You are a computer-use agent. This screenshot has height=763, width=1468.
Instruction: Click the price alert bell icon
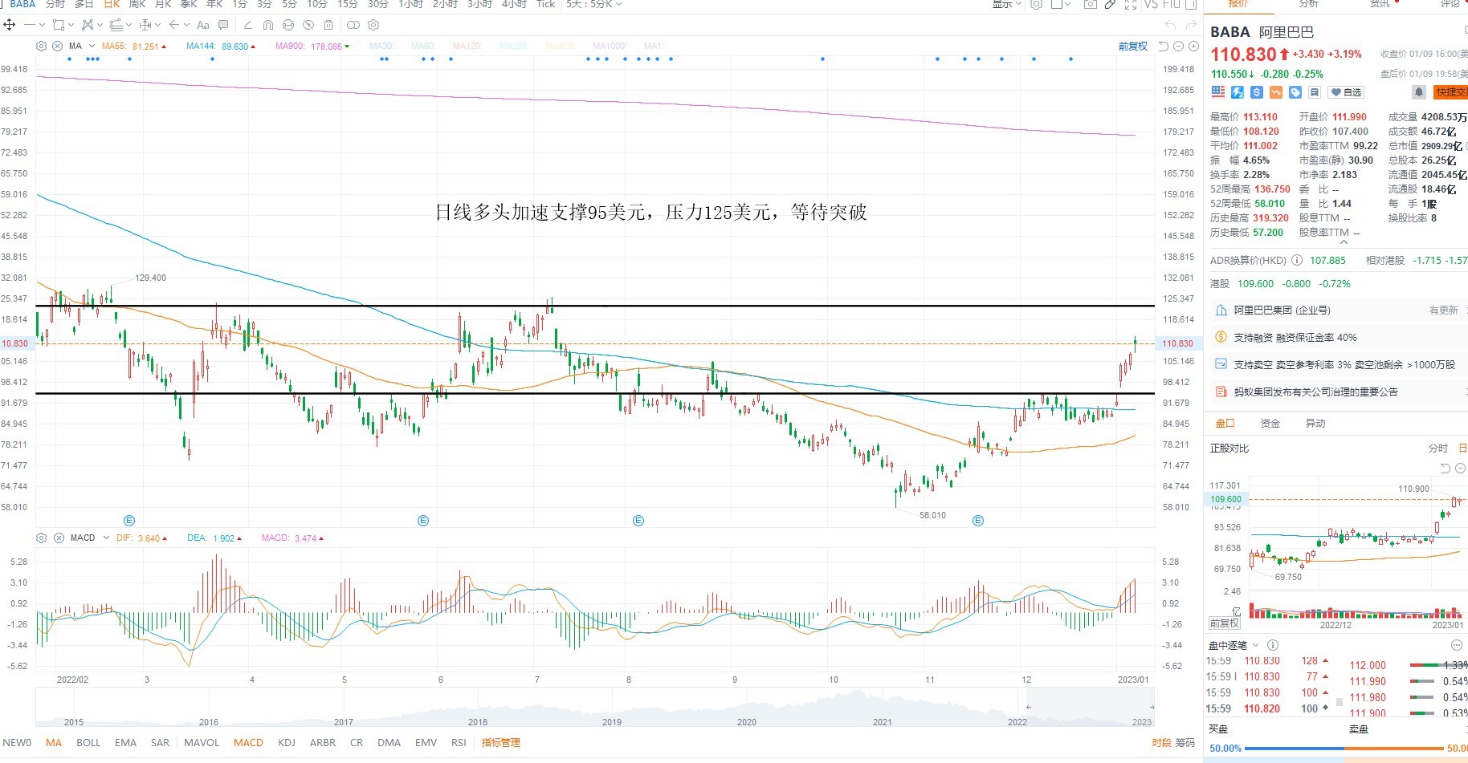pyautogui.click(x=1419, y=92)
